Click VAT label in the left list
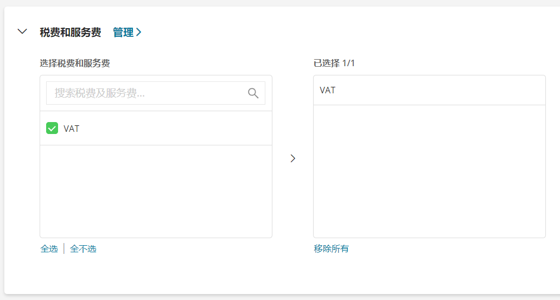The width and height of the screenshot is (560, 300). pos(72,129)
